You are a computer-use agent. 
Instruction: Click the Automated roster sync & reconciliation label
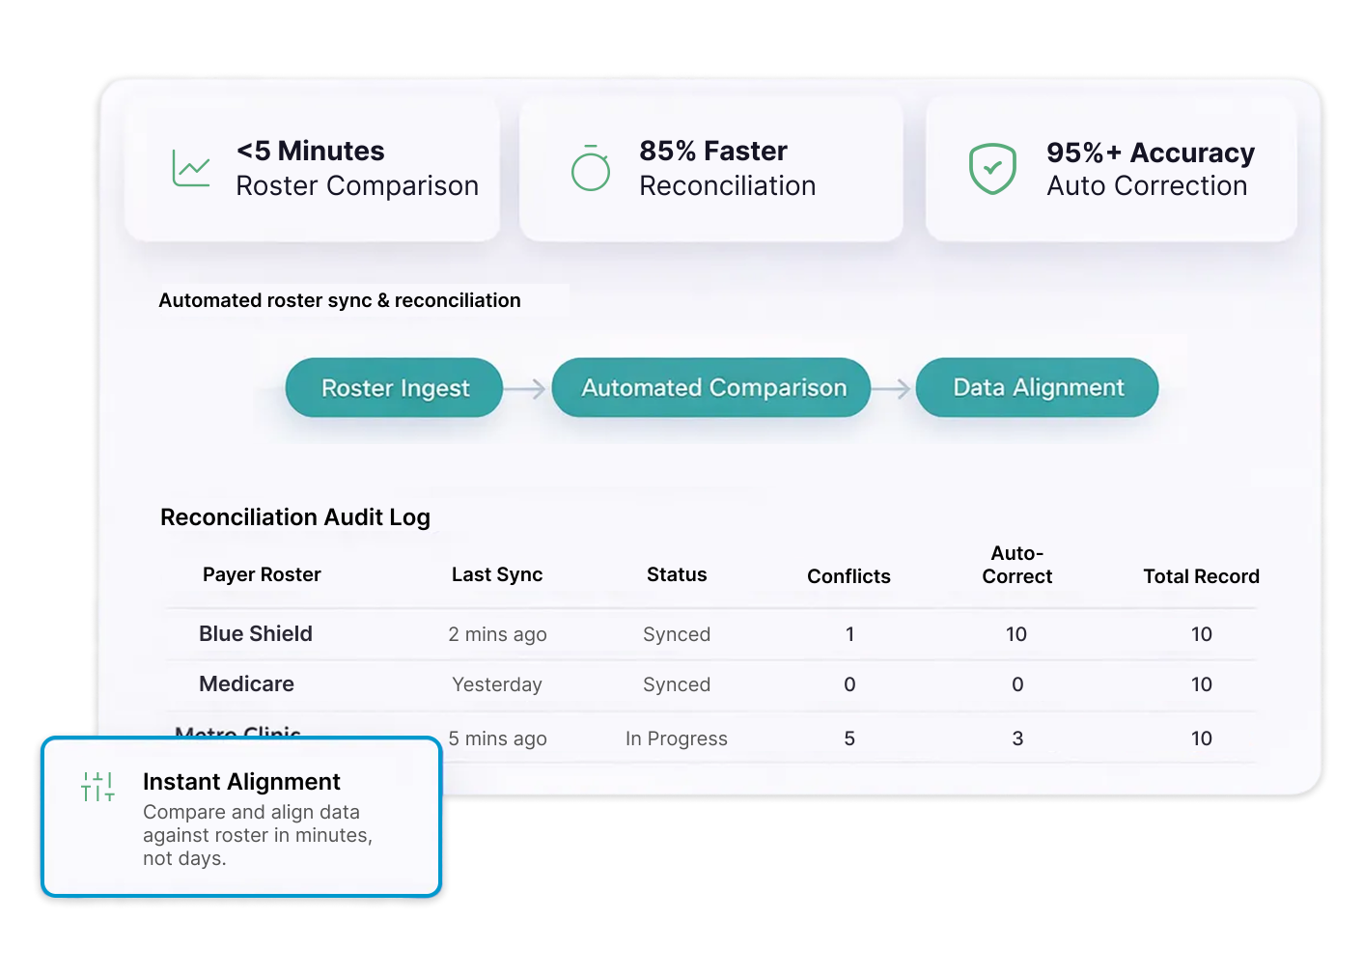click(340, 300)
